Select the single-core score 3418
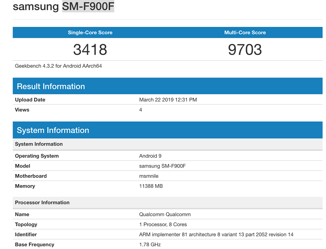This screenshot has height=249, width=326. (x=90, y=49)
